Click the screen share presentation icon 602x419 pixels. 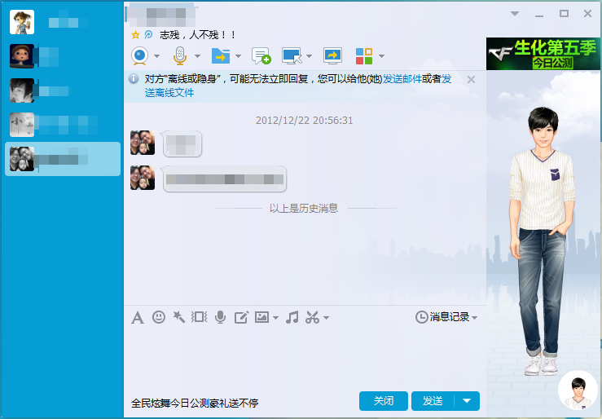click(332, 55)
